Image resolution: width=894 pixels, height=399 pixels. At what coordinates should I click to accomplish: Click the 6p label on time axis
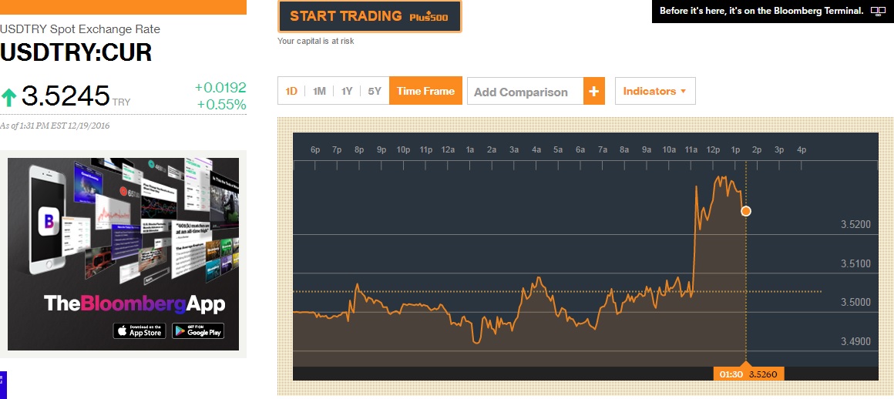tap(315, 150)
